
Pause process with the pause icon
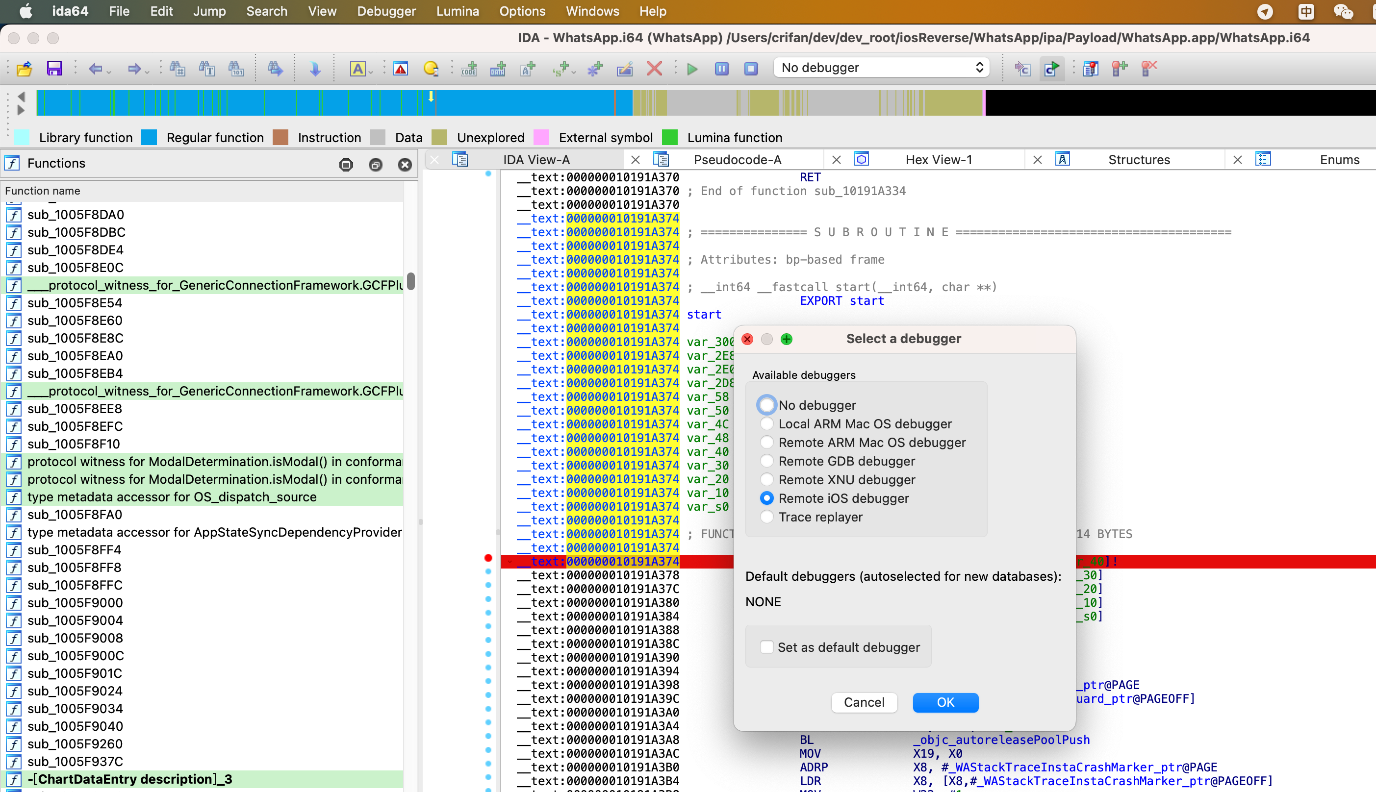[x=721, y=69]
